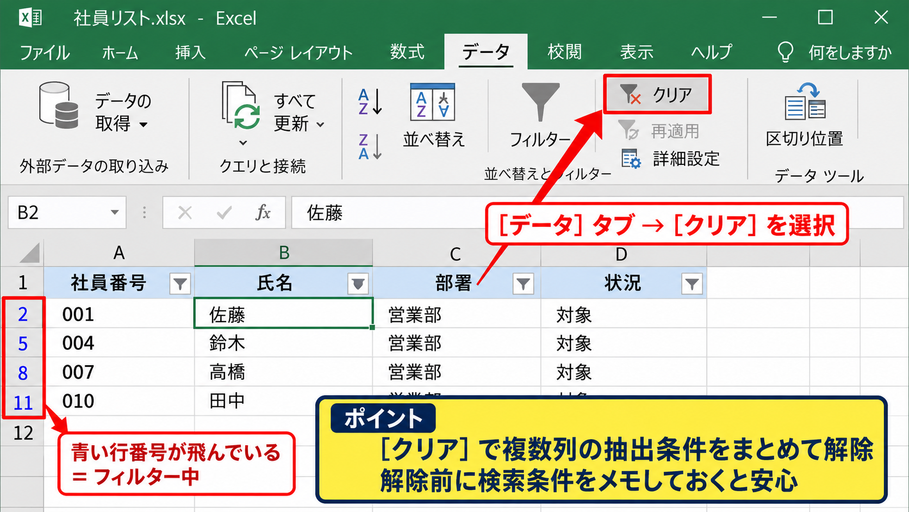909x512 pixels.
Task: Select row 5 header
Action: click(x=23, y=343)
